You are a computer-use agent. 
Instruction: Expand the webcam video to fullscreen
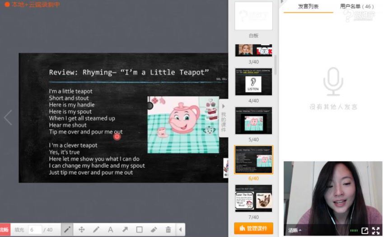(x=376, y=230)
